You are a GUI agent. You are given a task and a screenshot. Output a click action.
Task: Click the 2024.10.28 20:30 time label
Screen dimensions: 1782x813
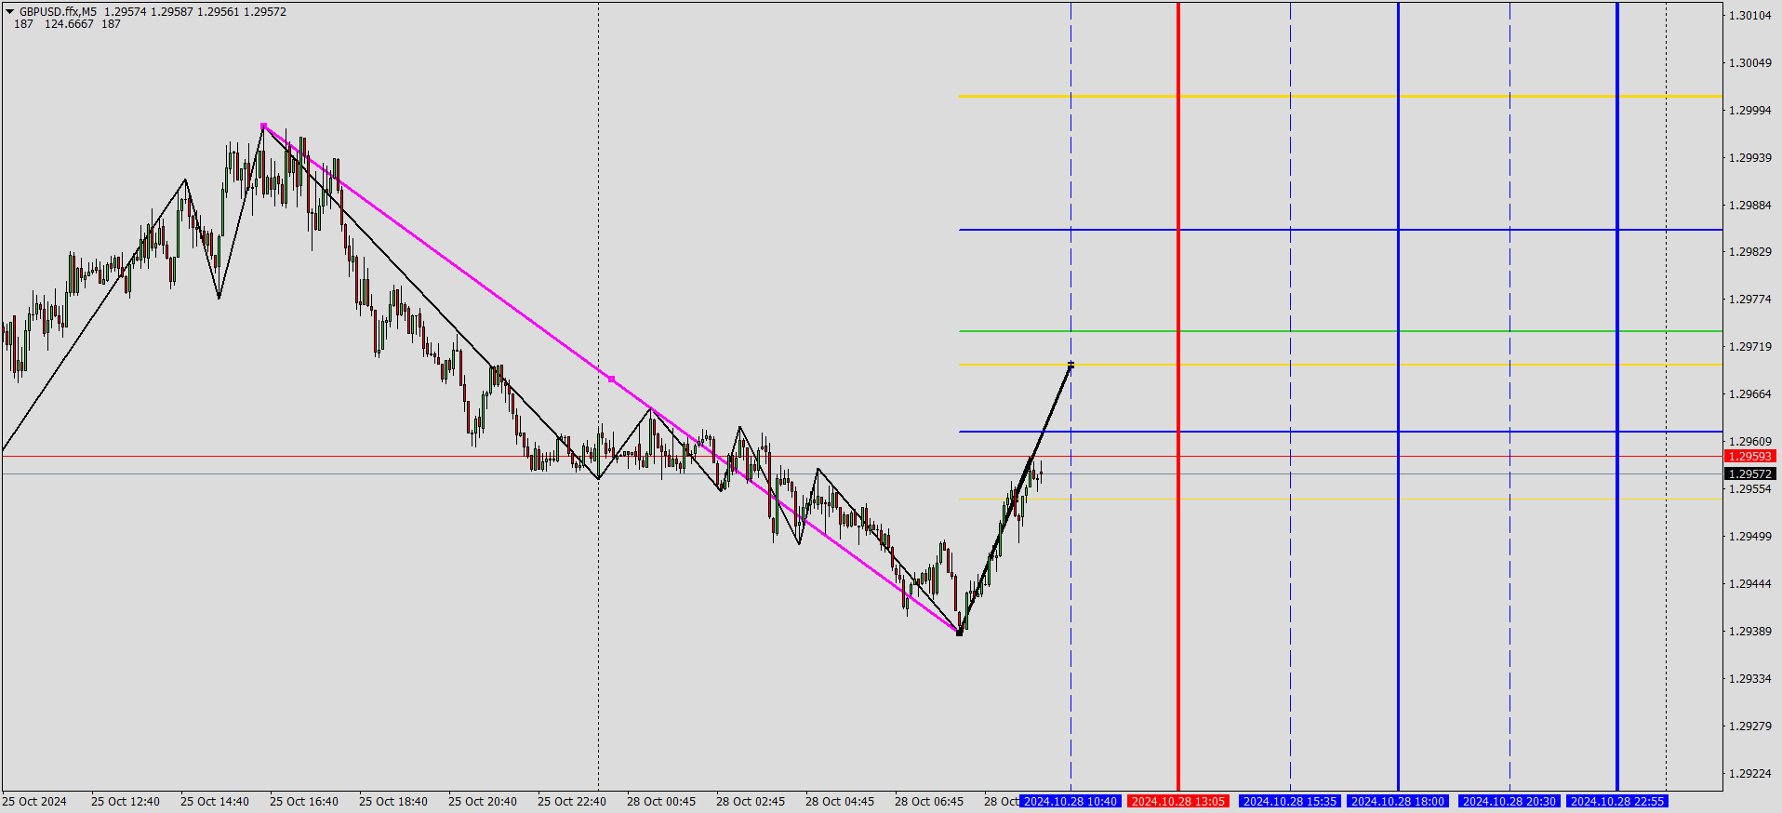tap(1509, 801)
